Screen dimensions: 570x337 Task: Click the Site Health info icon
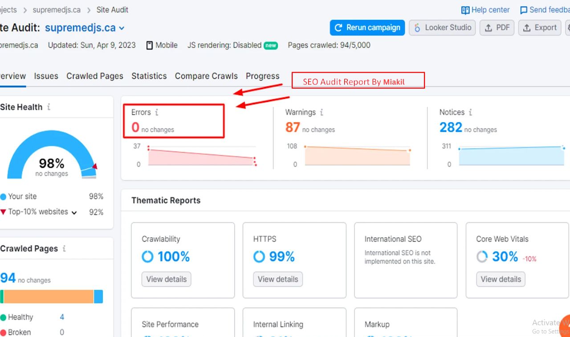tap(49, 107)
